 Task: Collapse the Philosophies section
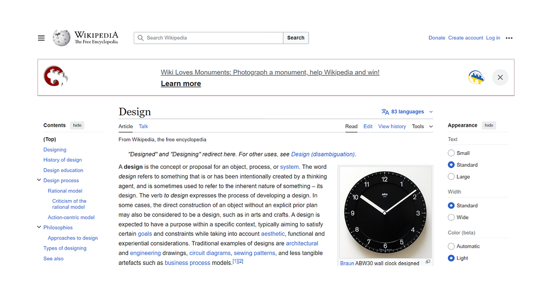coord(39,227)
